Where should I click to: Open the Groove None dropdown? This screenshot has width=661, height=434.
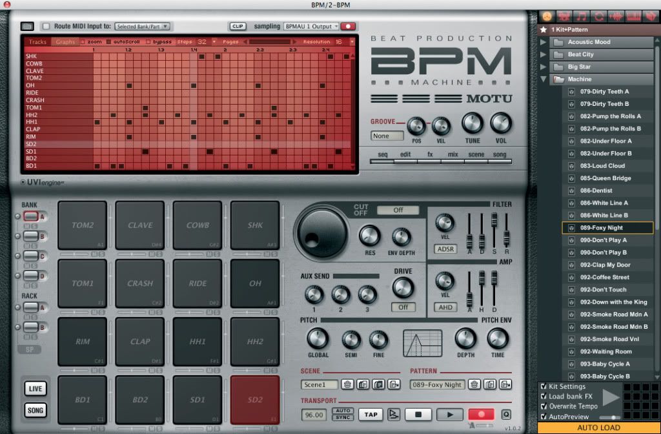tap(387, 136)
